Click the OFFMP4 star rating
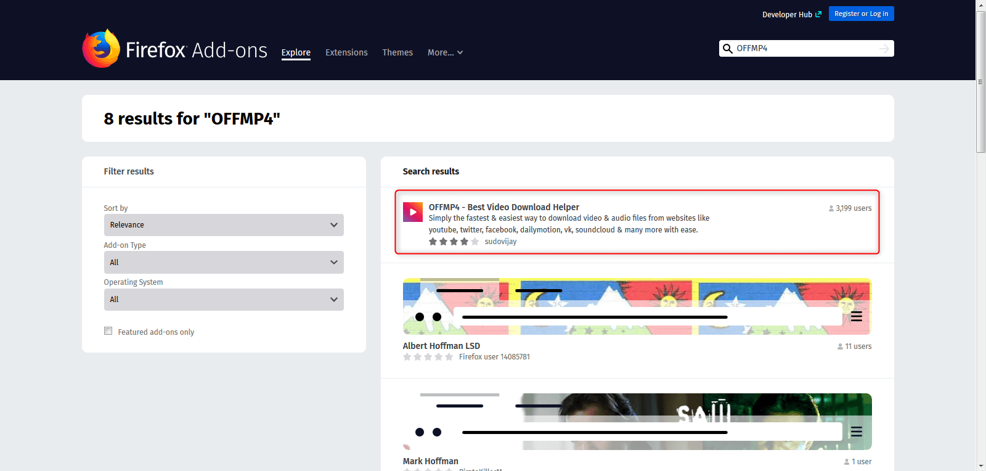Image resolution: width=986 pixels, height=471 pixels. [454, 242]
